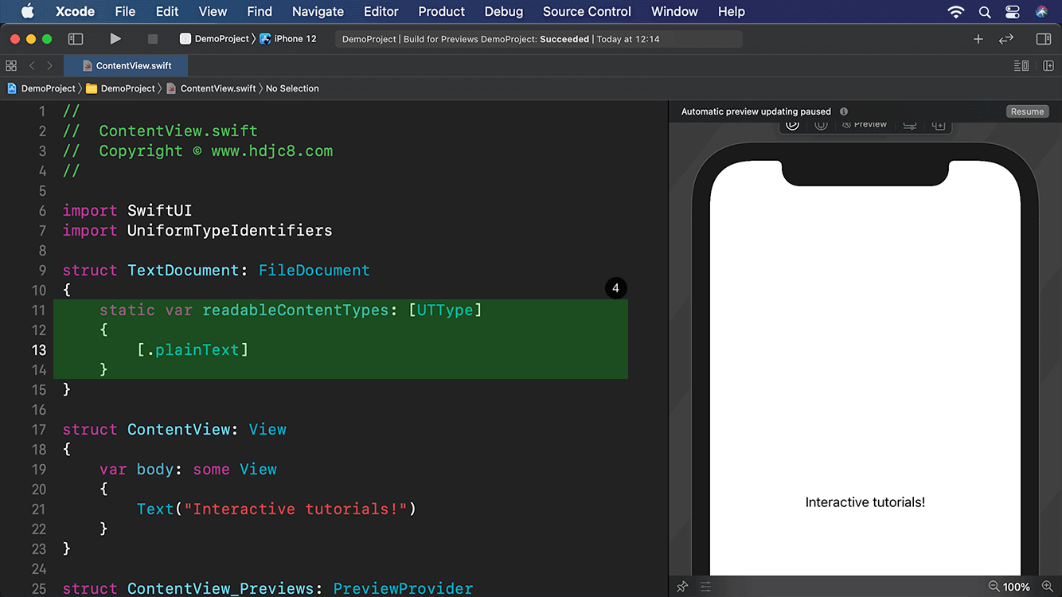This screenshot has height=597, width=1062.
Task: Select the Interactive tutorials! text in preview
Action: (x=865, y=502)
